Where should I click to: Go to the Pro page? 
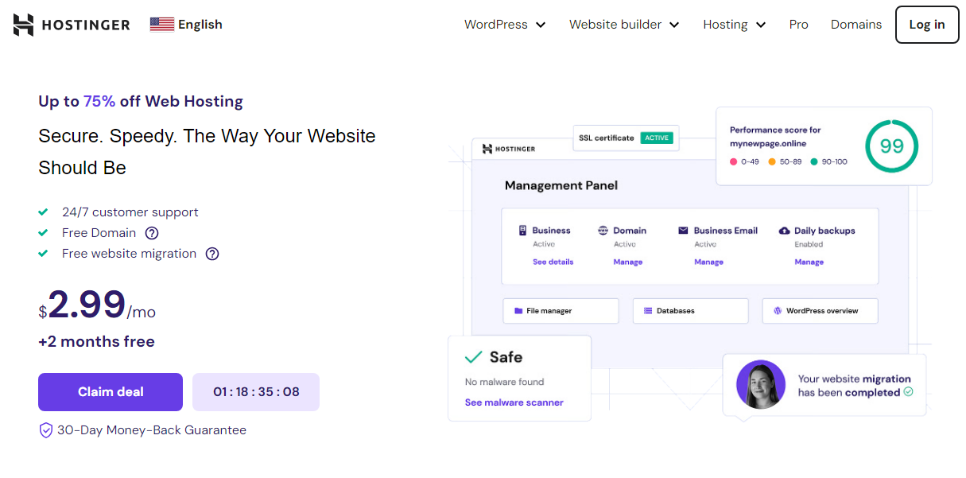799,25
